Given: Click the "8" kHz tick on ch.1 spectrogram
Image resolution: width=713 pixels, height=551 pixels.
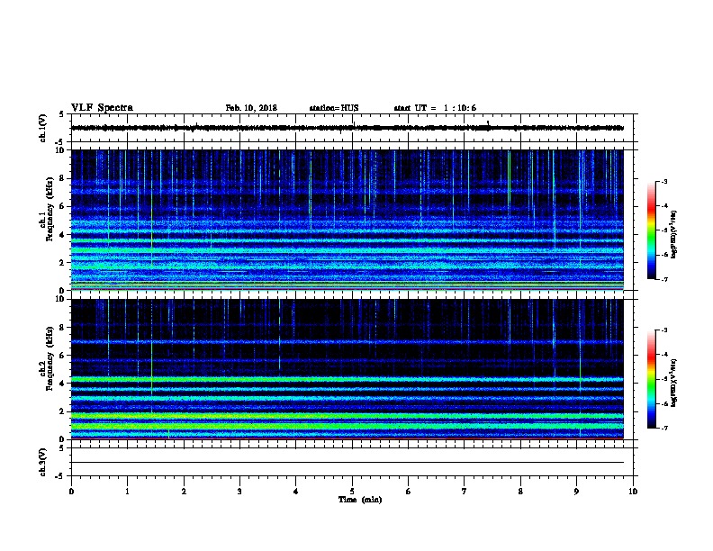Looking at the screenshot, I should (x=62, y=178).
